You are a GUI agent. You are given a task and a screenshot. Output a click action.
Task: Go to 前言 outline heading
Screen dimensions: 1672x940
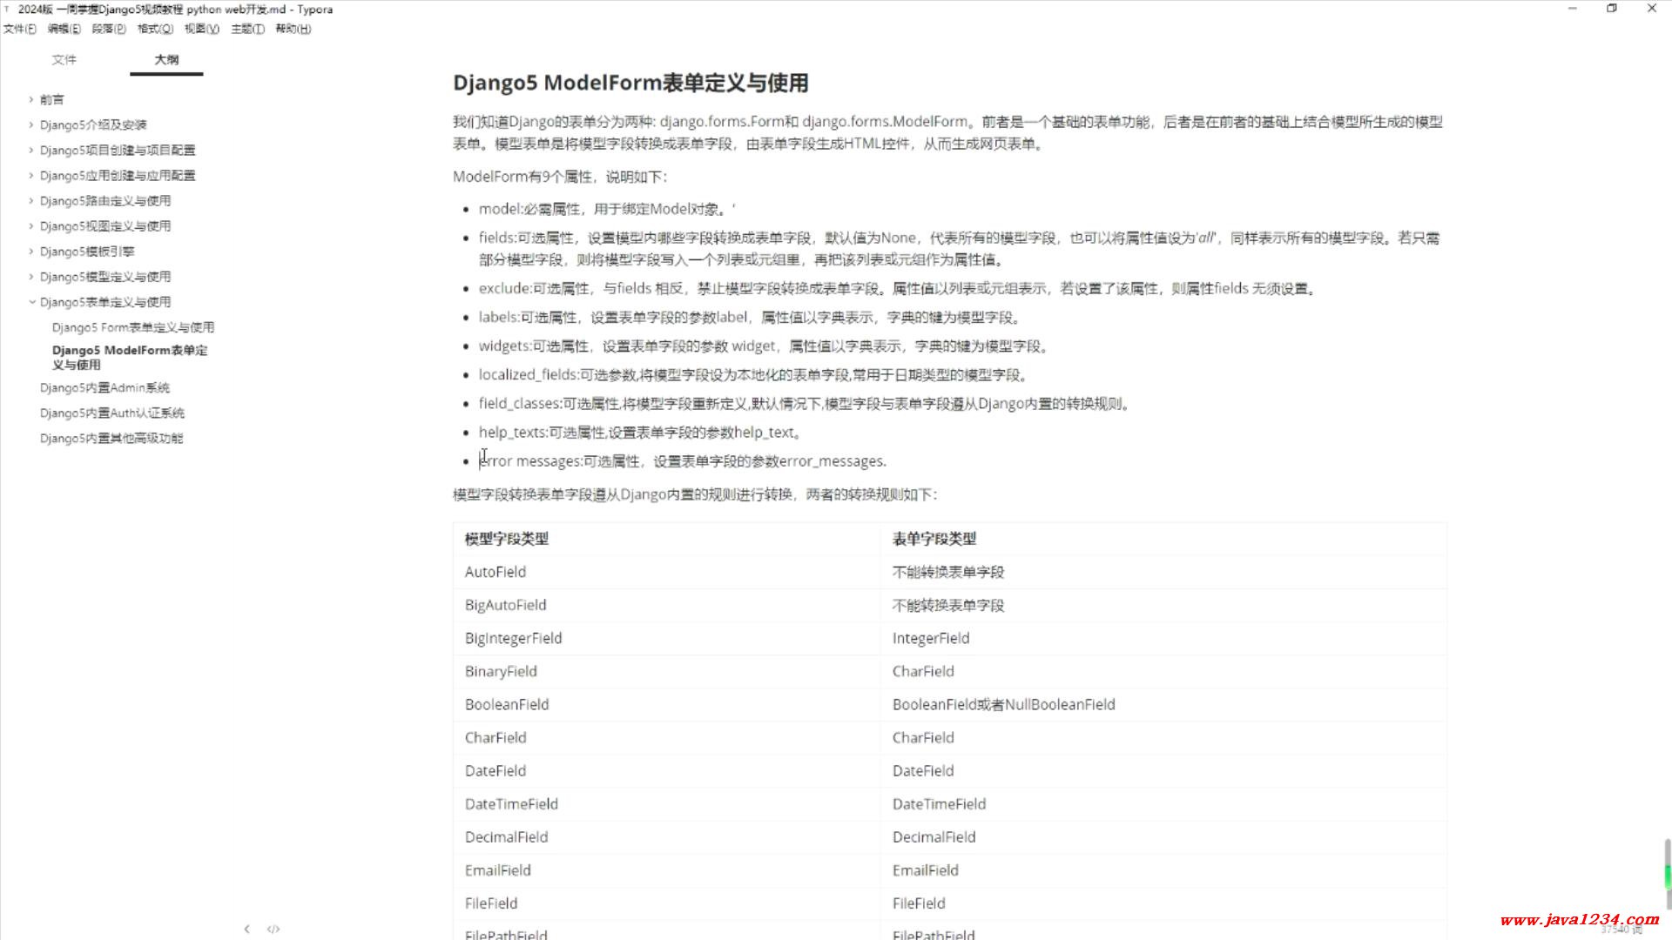coord(51,99)
